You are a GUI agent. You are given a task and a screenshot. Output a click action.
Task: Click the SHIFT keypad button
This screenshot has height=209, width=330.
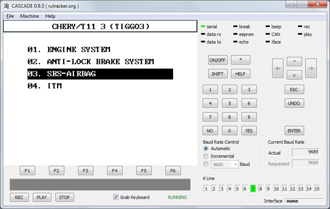(x=217, y=74)
